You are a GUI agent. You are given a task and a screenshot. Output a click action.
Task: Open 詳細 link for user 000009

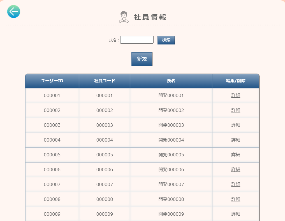tap(236, 214)
